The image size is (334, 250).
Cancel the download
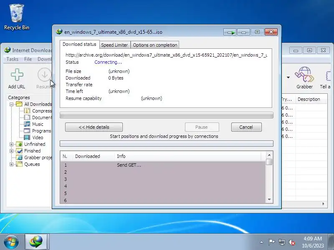click(246, 127)
